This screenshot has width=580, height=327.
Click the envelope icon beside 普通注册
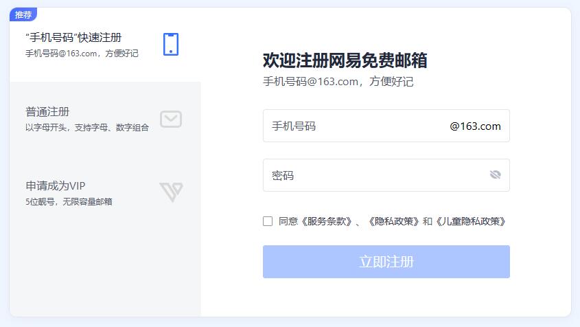pos(171,120)
